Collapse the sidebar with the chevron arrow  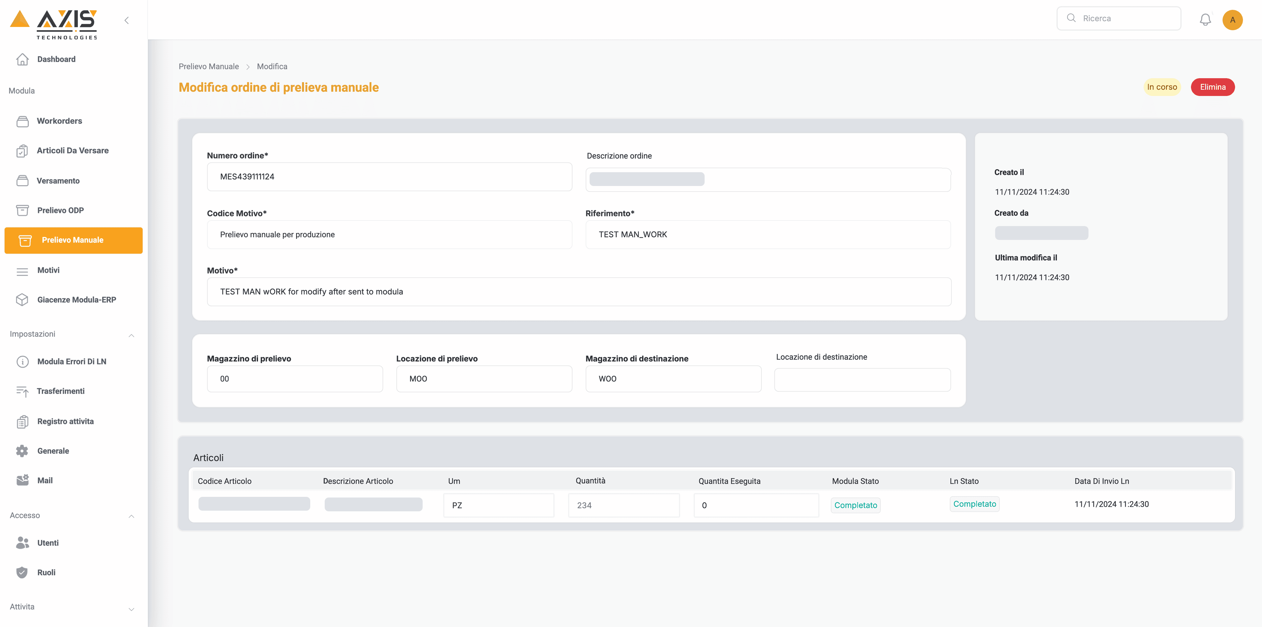pos(127,20)
